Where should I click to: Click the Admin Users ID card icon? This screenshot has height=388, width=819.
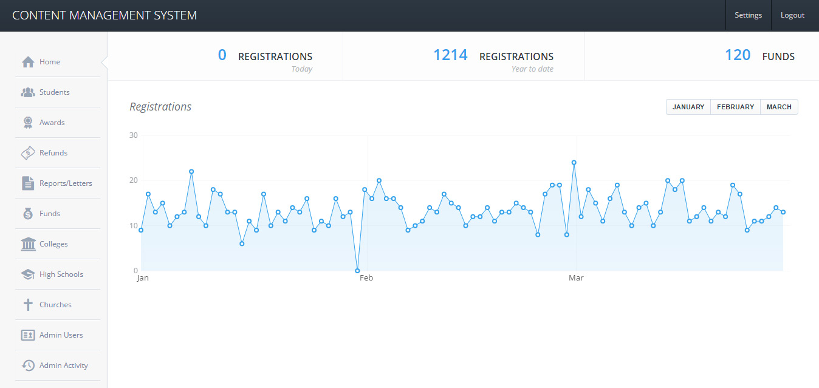point(28,335)
